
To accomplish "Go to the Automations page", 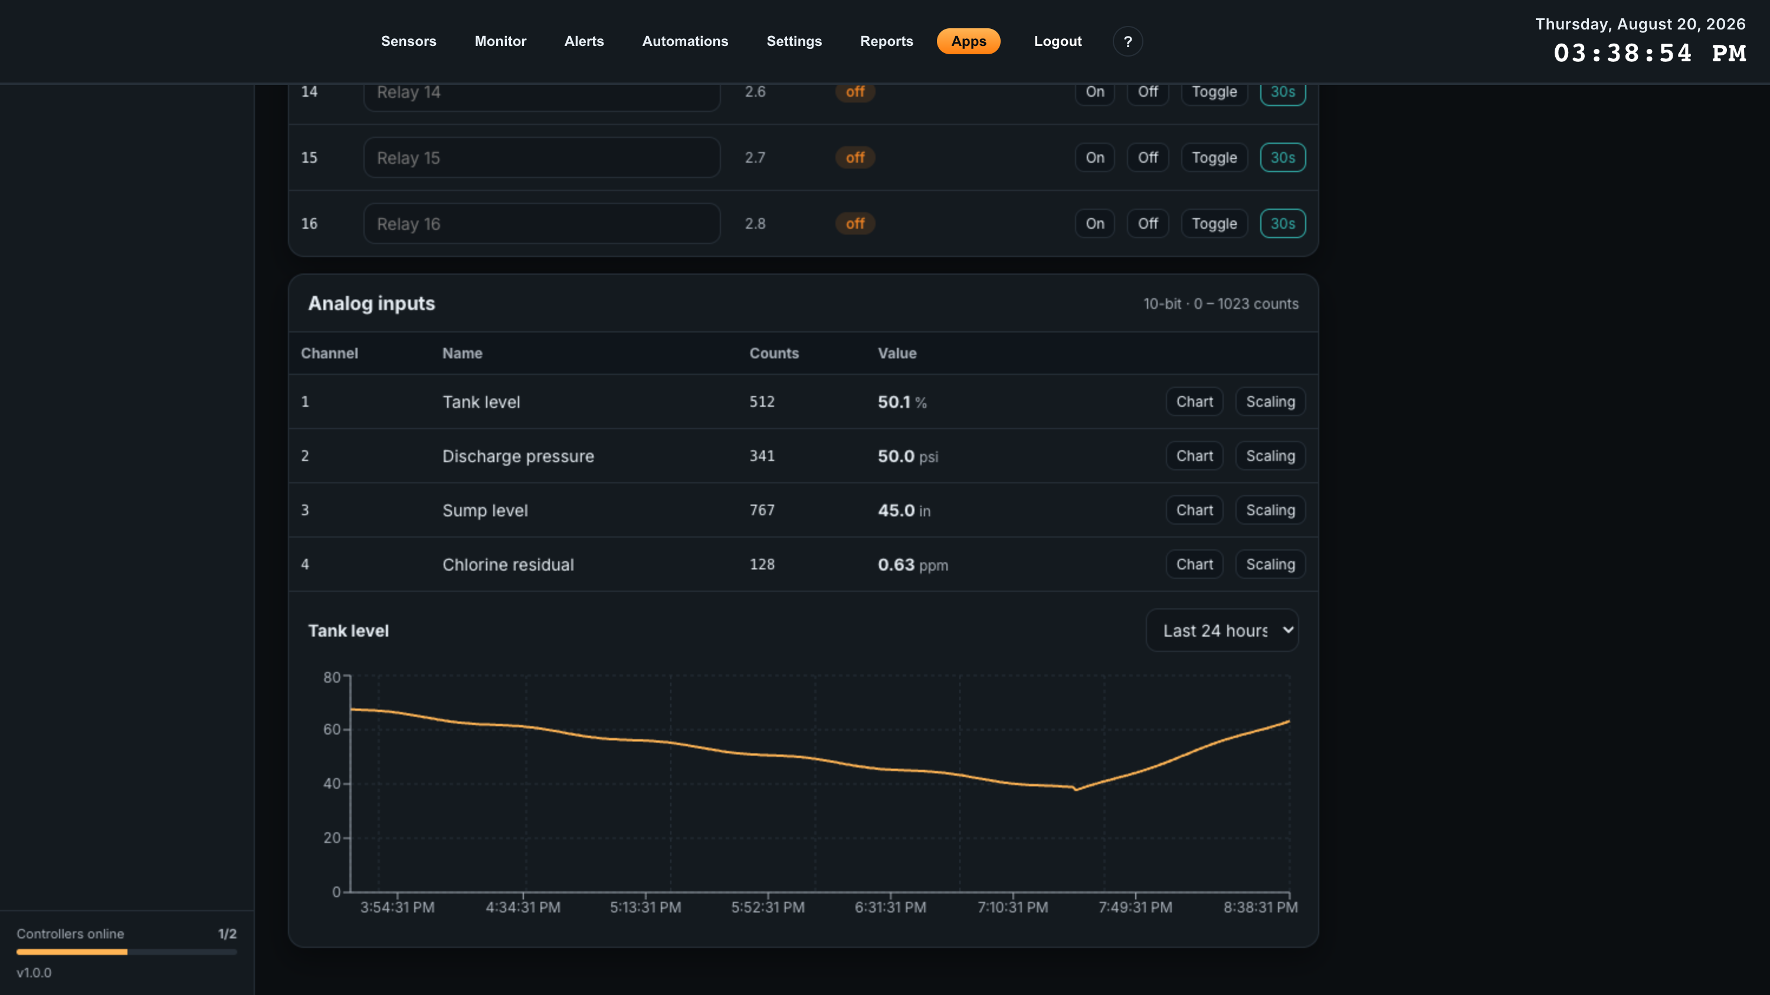I will (x=685, y=41).
